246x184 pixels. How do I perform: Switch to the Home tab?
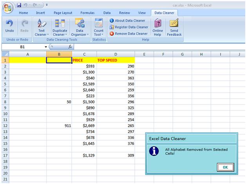tap(24, 13)
